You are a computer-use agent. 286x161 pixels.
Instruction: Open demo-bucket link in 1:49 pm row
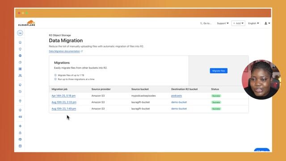179,109
